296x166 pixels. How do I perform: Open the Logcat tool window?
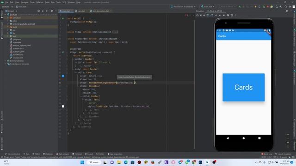click(x=89, y=154)
